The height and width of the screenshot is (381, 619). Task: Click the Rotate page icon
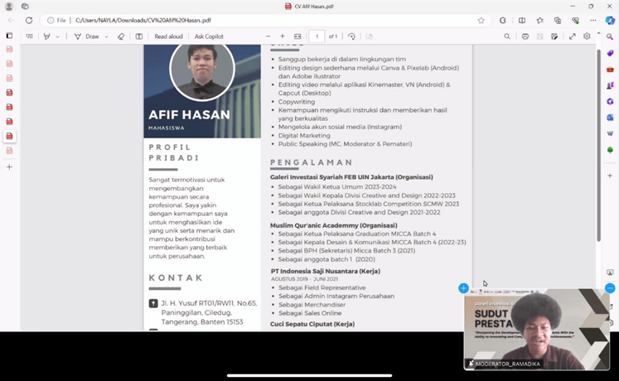[x=351, y=36]
